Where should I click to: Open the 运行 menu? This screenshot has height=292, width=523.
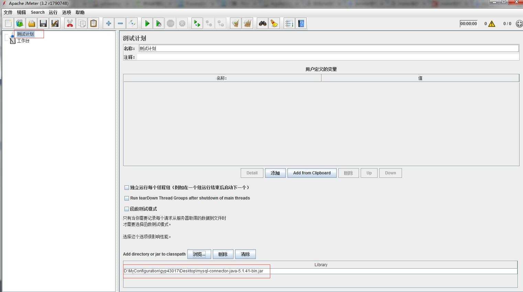point(53,12)
